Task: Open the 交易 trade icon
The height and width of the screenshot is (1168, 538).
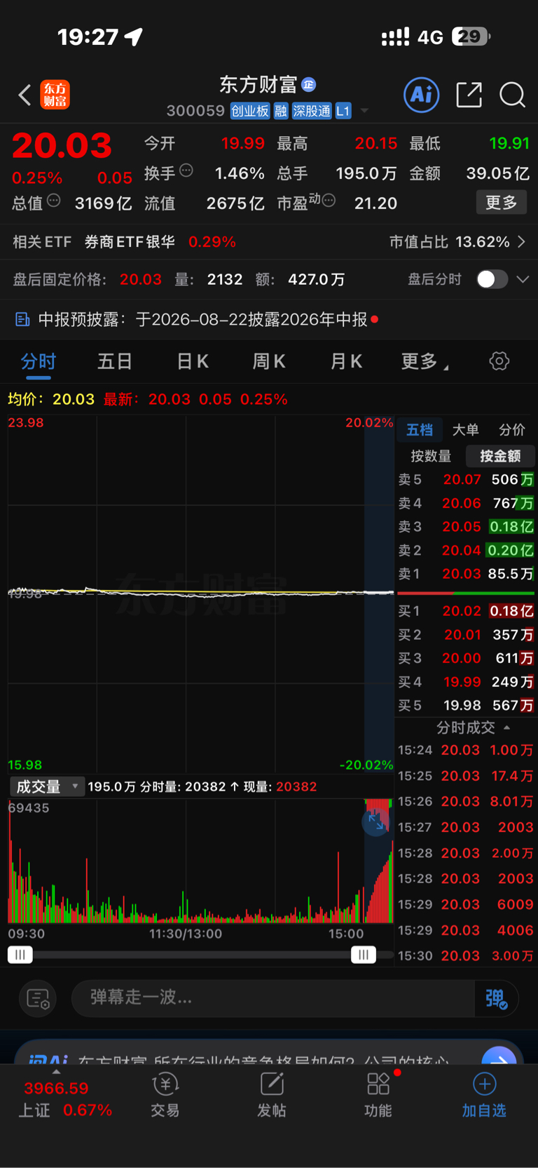Action: click(x=165, y=1085)
